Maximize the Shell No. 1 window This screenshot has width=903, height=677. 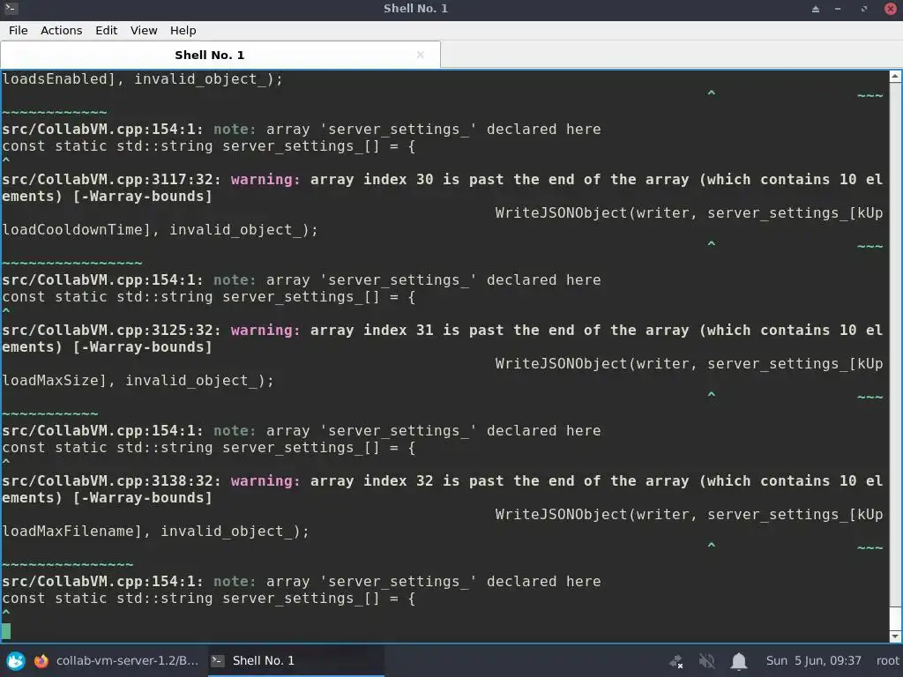coord(864,9)
